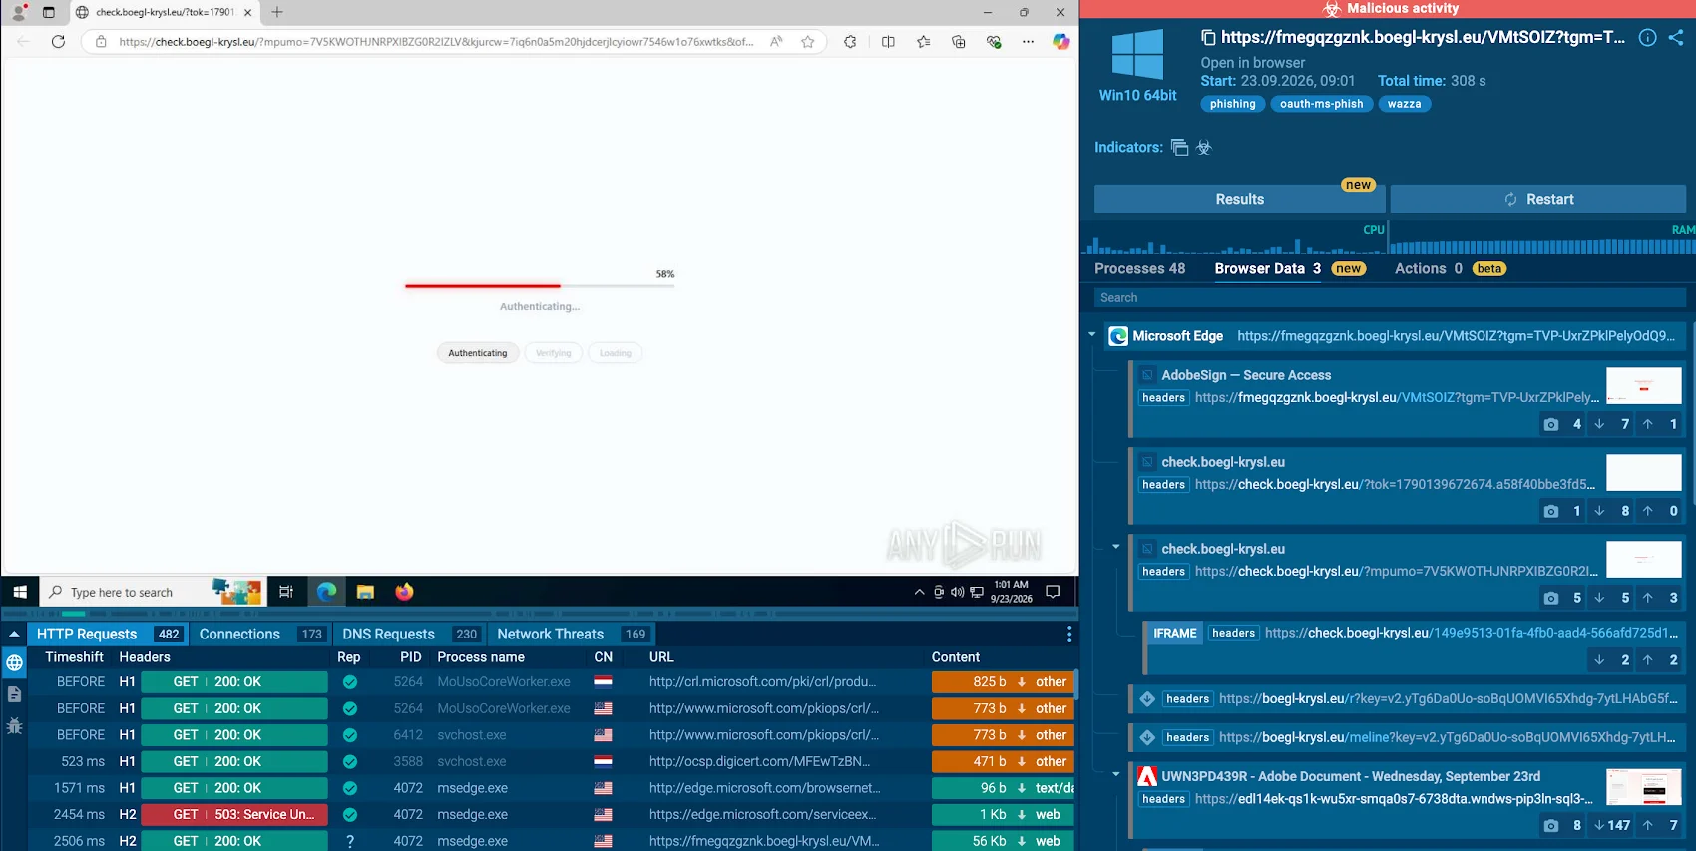Refresh the Edge browser page
Viewport: 1696px width, 851px height.
58,42
